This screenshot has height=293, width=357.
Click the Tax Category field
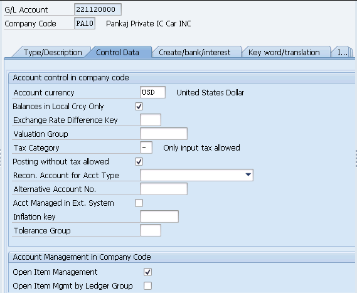pos(146,147)
